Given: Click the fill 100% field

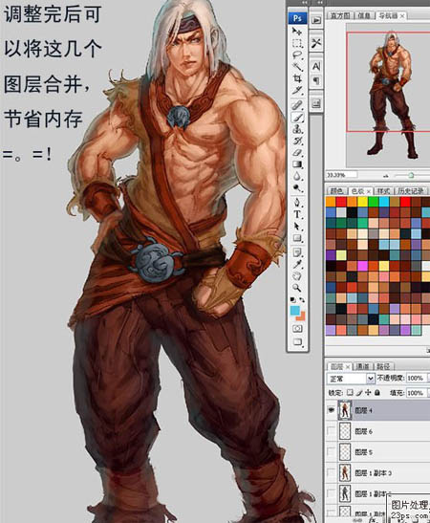Looking at the screenshot, I should tap(416, 393).
